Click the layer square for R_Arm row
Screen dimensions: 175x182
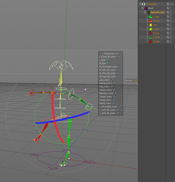click(x=168, y=41)
